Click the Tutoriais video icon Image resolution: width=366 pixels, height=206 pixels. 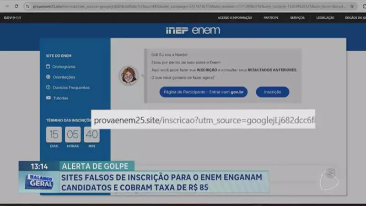48,98
